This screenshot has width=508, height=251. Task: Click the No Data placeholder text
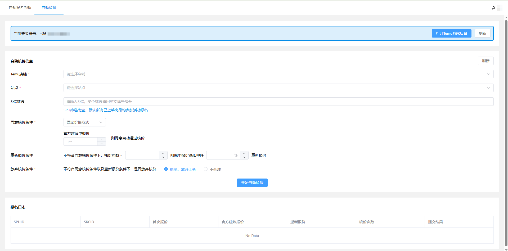click(252, 236)
